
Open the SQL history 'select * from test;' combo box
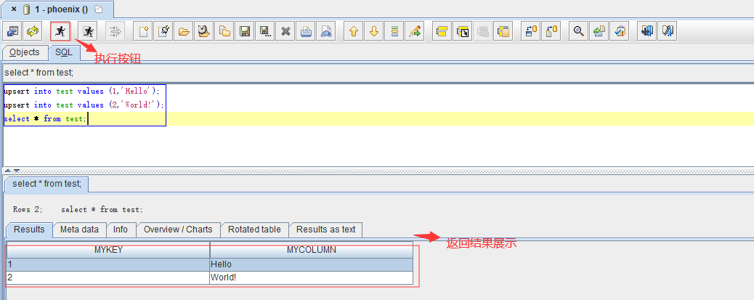point(377,73)
